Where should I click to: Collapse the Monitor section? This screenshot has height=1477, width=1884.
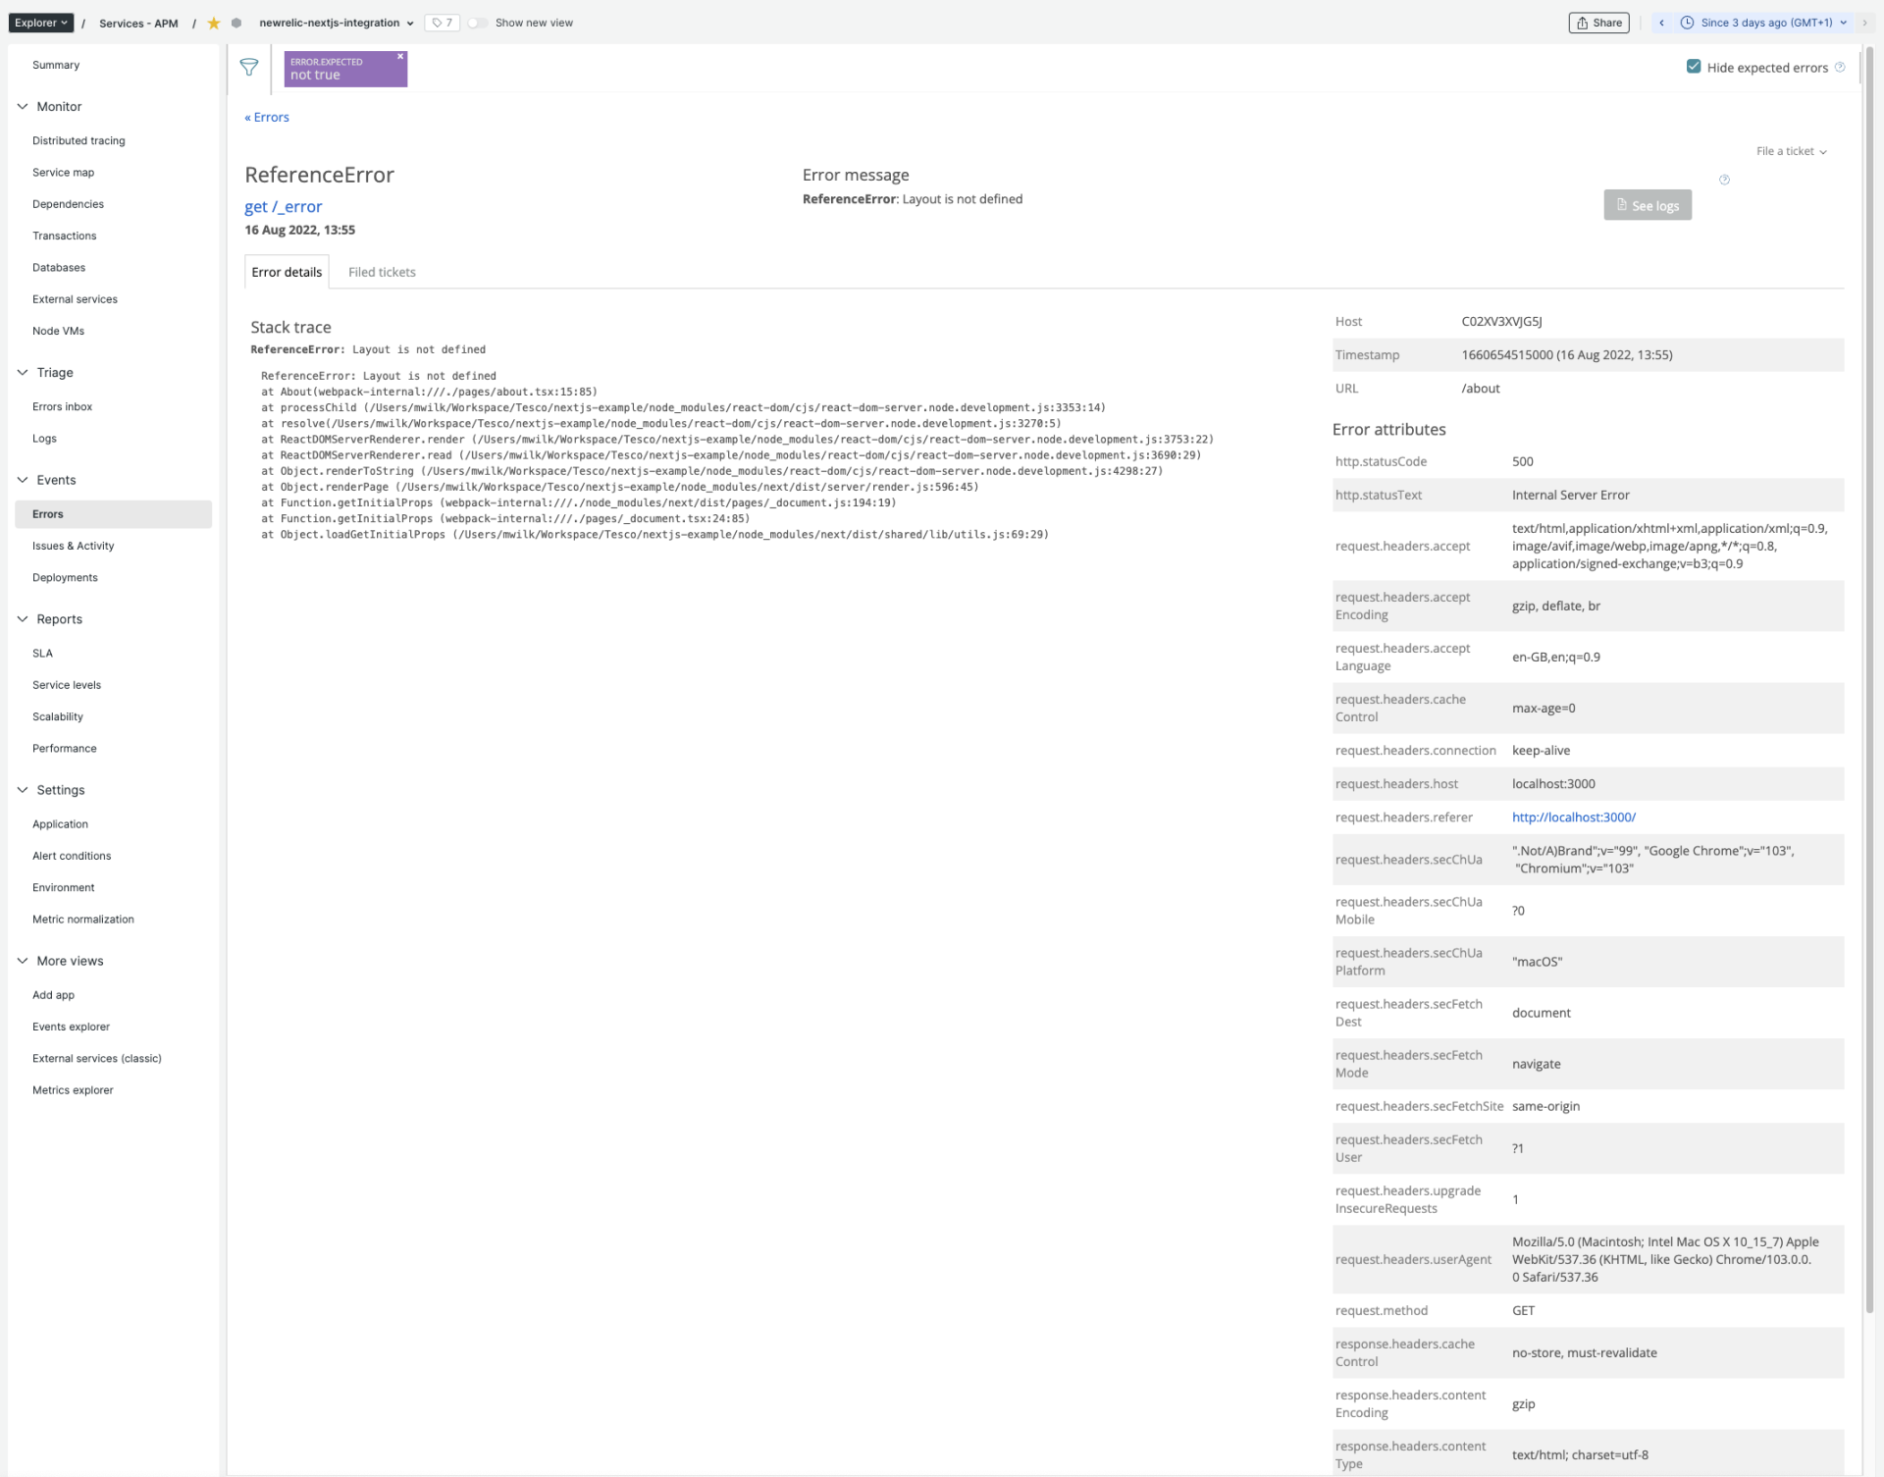(x=22, y=106)
